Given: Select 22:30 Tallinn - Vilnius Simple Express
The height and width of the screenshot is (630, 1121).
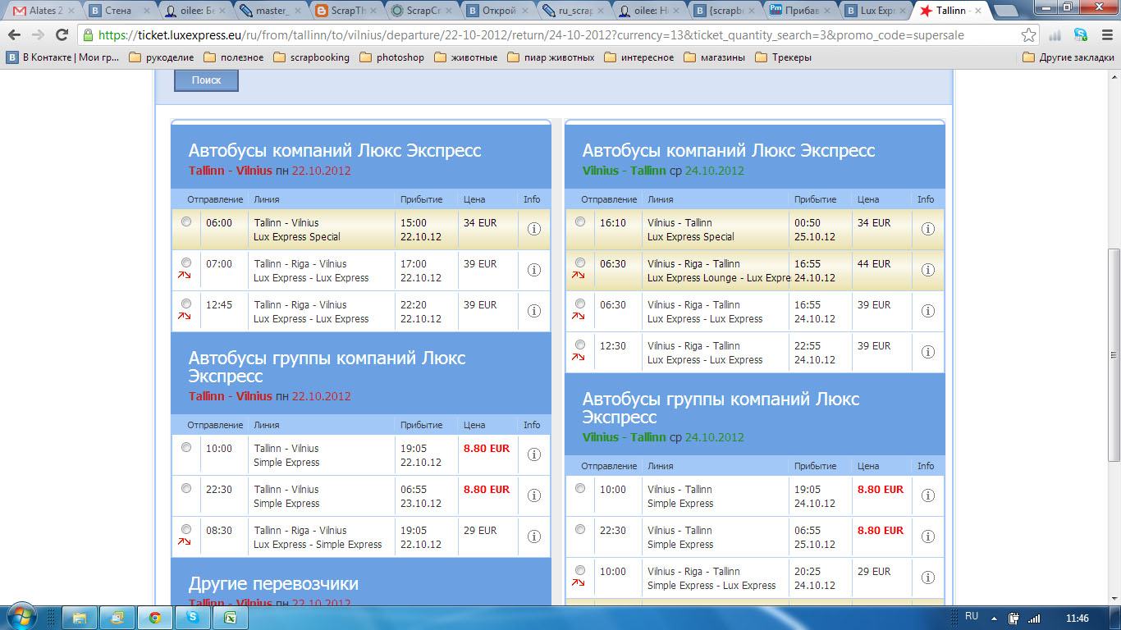Looking at the screenshot, I should 186,488.
